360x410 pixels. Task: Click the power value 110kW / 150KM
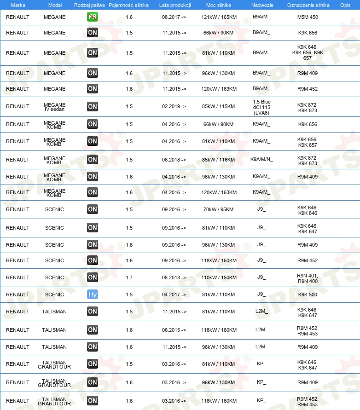pyautogui.click(x=219, y=277)
